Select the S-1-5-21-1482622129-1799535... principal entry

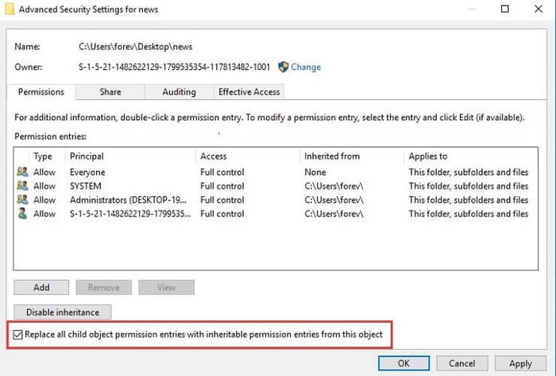[x=130, y=214]
